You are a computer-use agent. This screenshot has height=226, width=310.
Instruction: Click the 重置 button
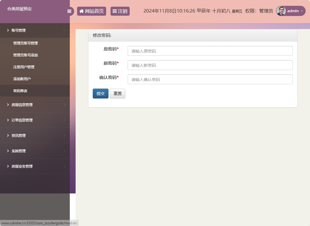pos(117,94)
